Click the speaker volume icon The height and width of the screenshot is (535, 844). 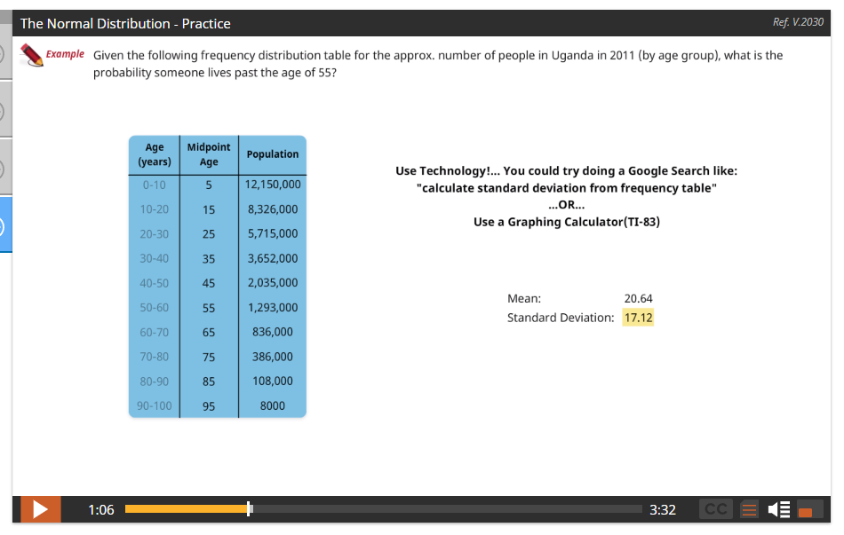click(778, 509)
